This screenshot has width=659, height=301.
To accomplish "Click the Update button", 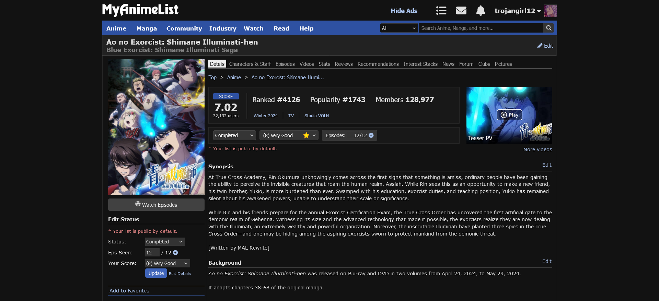I will 156,273.
